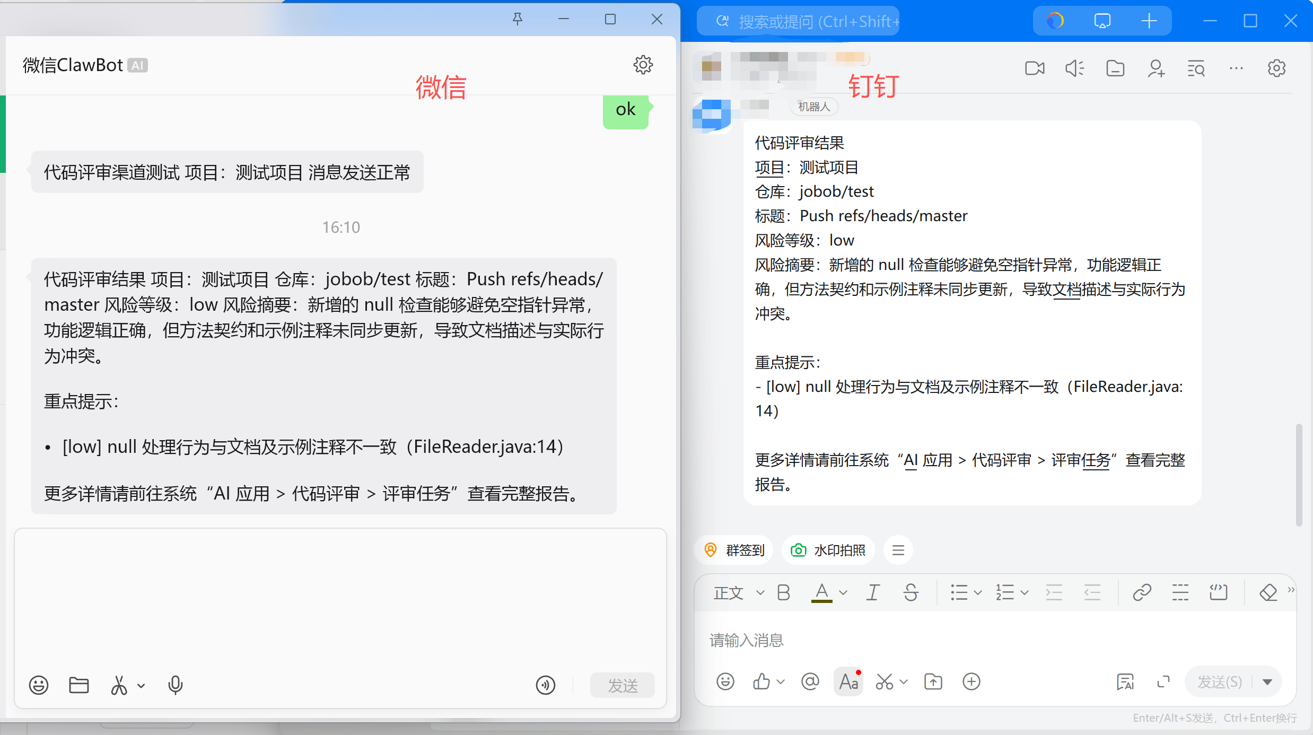Toggle bold formatting in DingTalk editor
1313x735 pixels.
[783, 592]
